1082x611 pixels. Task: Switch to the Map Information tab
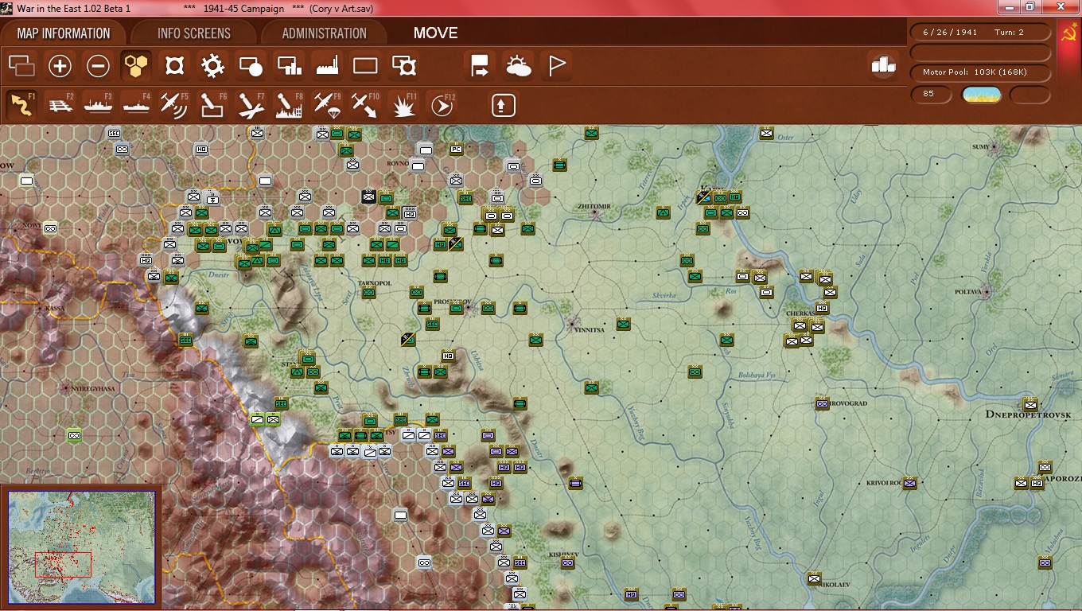click(x=64, y=33)
